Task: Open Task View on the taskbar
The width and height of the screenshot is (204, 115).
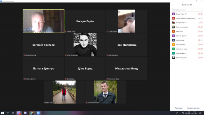Action: point(13,113)
